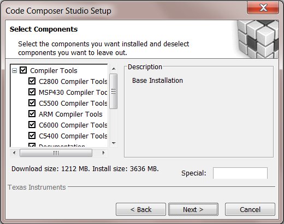
Task: Toggle MSP430 Compiler Tools checkbox
Action: point(32,92)
